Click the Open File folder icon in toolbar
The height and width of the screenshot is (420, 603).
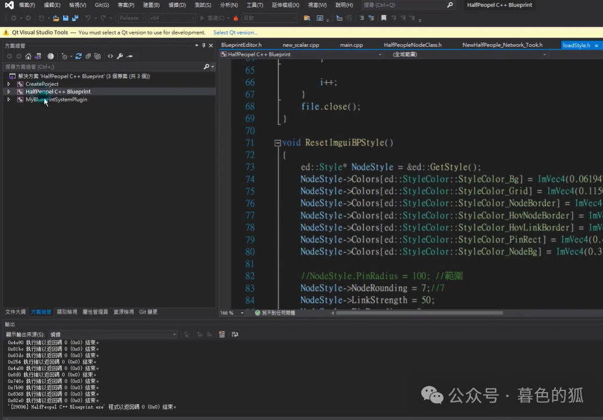point(56,18)
